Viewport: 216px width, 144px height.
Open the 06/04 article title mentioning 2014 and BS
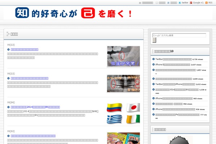click(x=35, y=107)
